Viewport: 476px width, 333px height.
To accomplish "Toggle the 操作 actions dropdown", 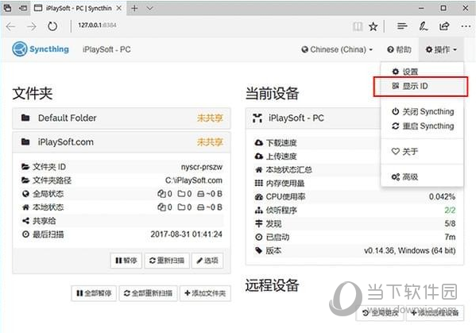I will pos(441,49).
